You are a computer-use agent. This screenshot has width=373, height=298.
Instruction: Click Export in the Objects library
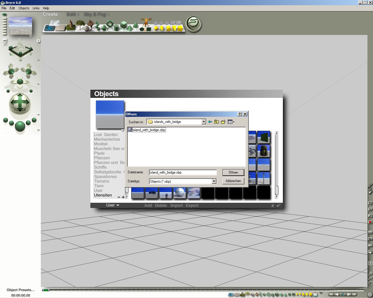click(192, 205)
